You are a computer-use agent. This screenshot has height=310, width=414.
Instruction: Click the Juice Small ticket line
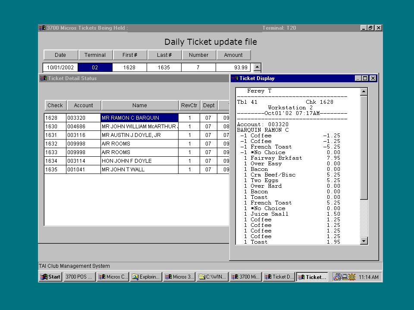pyautogui.click(x=292, y=214)
